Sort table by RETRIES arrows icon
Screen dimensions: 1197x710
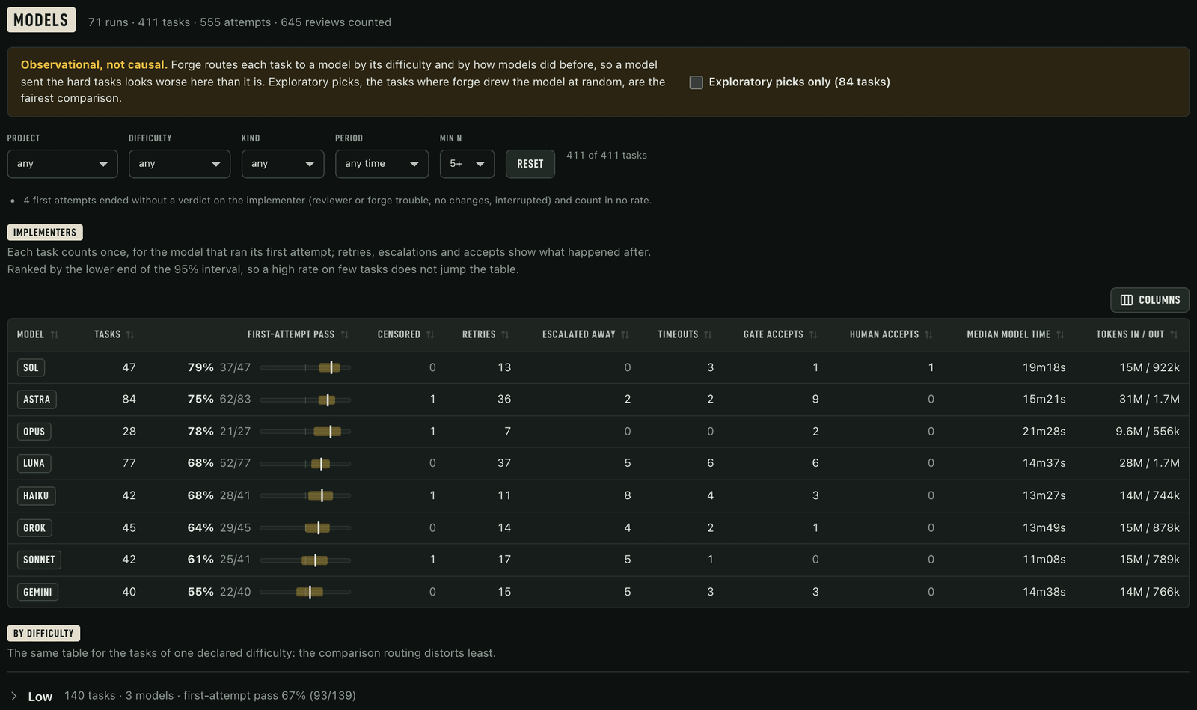tap(505, 334)
